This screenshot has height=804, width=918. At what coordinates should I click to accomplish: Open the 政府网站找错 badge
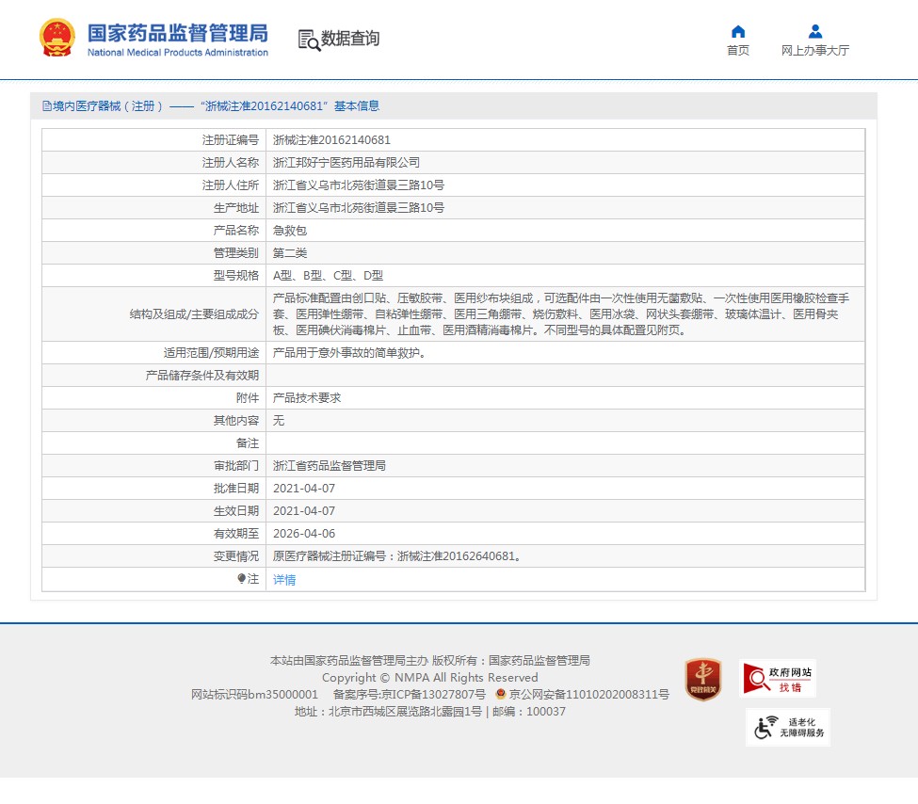[x=778, y=679]
